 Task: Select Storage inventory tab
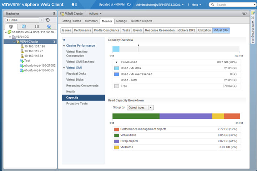click(x=37, y=26)
